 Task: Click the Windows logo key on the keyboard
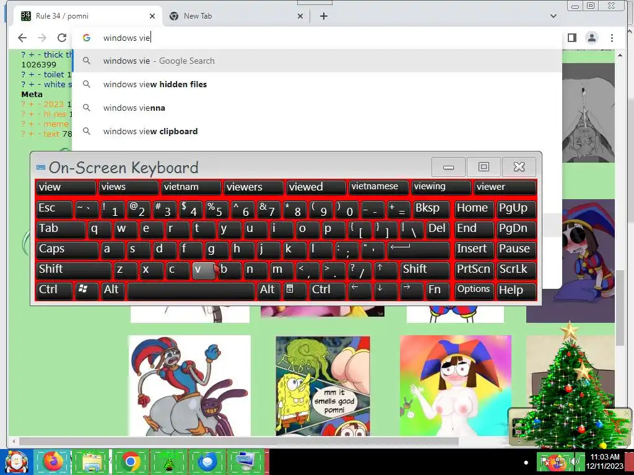click(87, 290)
